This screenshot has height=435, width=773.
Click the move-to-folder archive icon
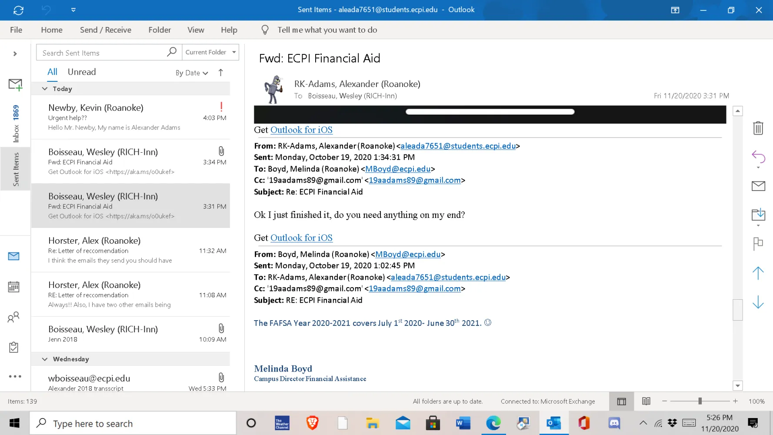[x=758, y=214]
